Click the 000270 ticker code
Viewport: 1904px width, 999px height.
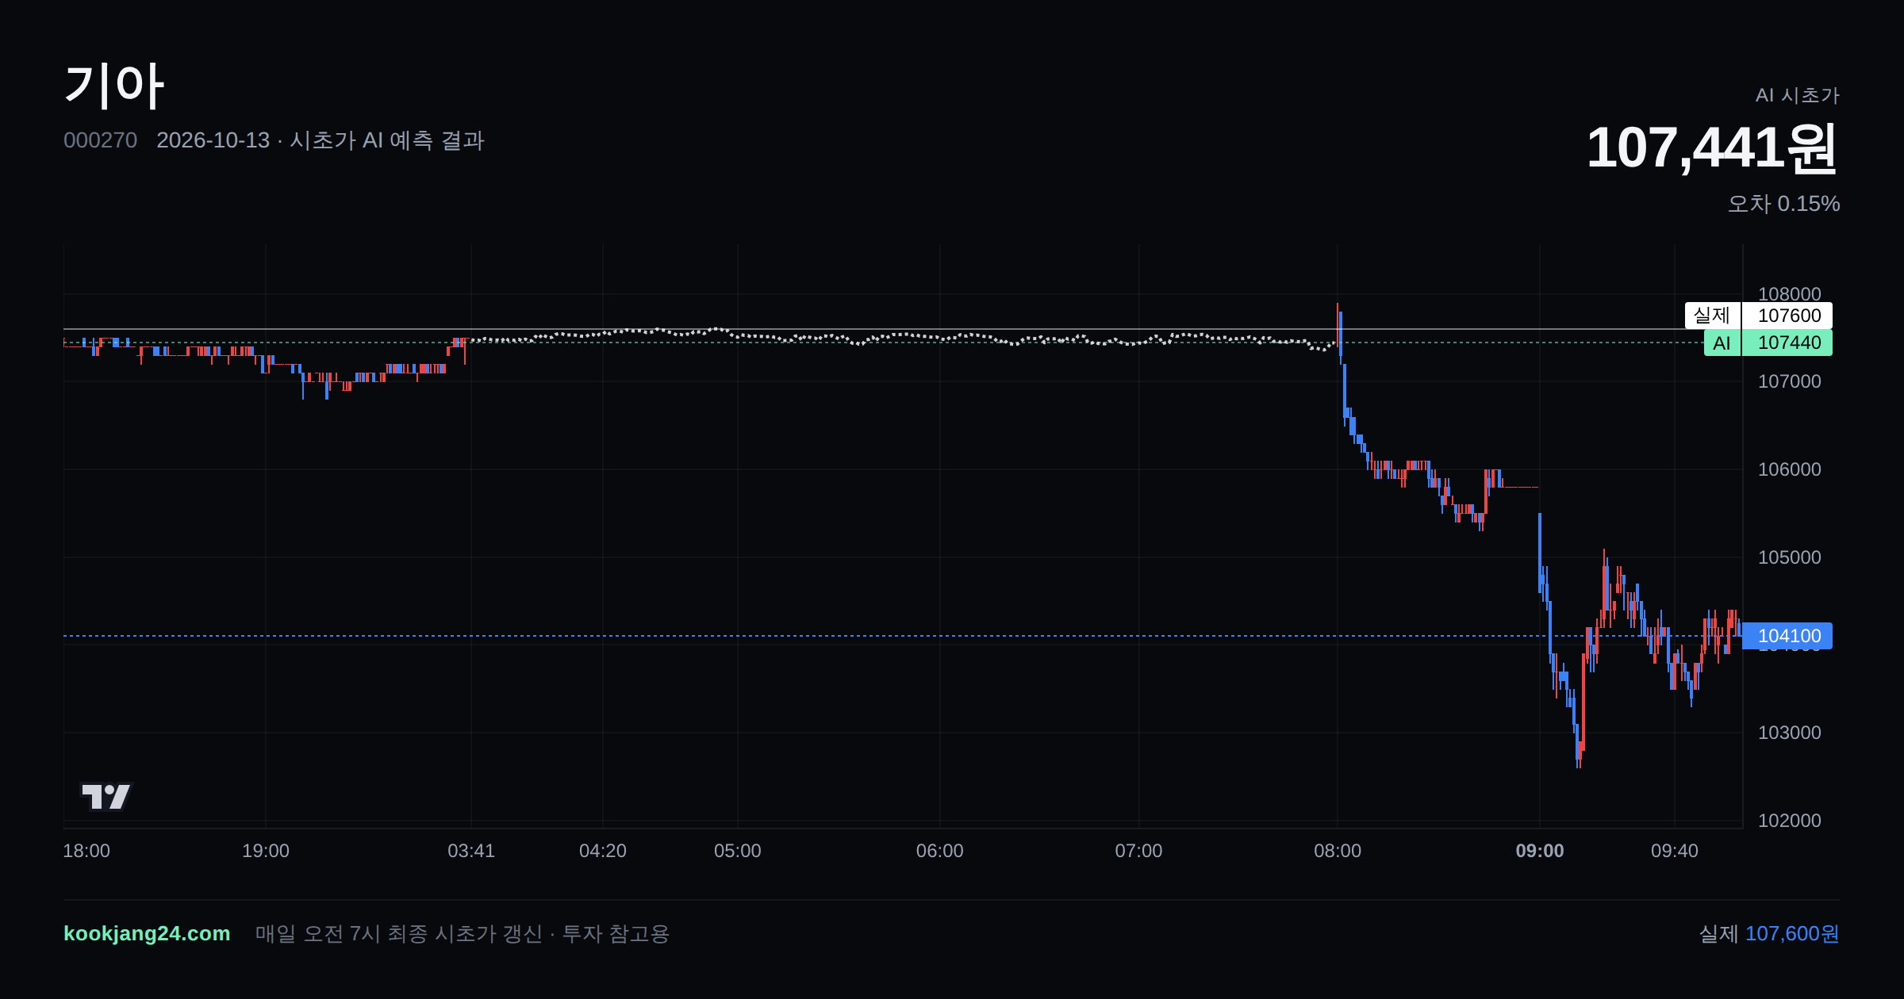point(100,140)
